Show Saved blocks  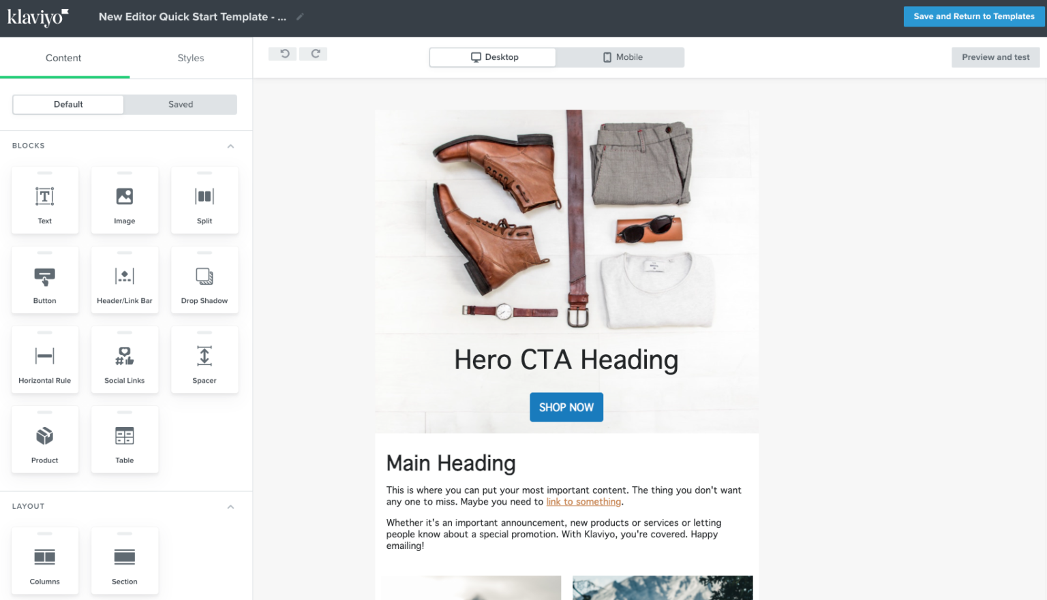(181, 104)
